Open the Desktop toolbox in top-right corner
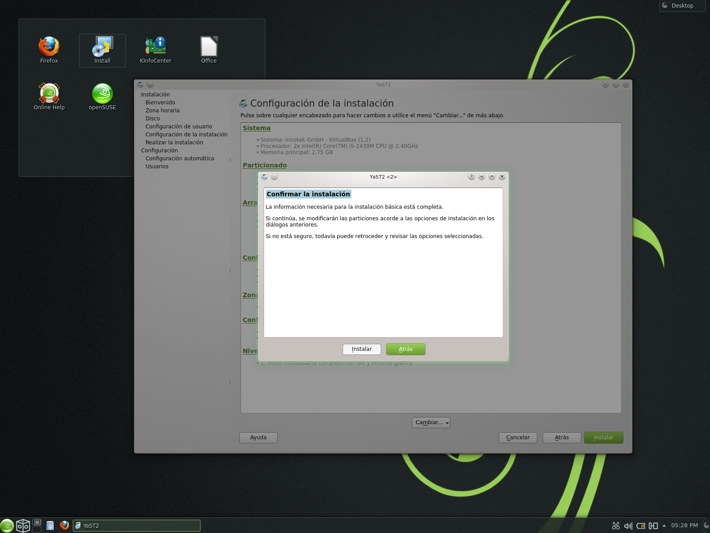 tap(682, 6)
